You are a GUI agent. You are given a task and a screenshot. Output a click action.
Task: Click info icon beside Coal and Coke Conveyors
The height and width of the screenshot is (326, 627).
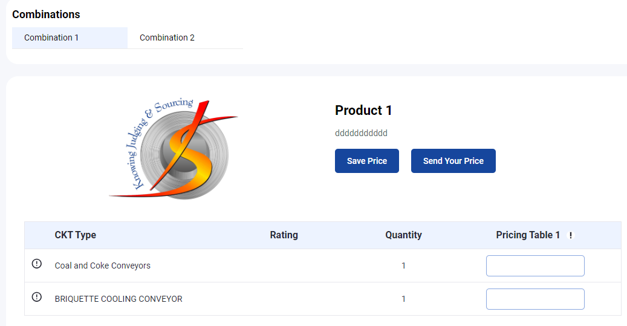pos(36,264)
